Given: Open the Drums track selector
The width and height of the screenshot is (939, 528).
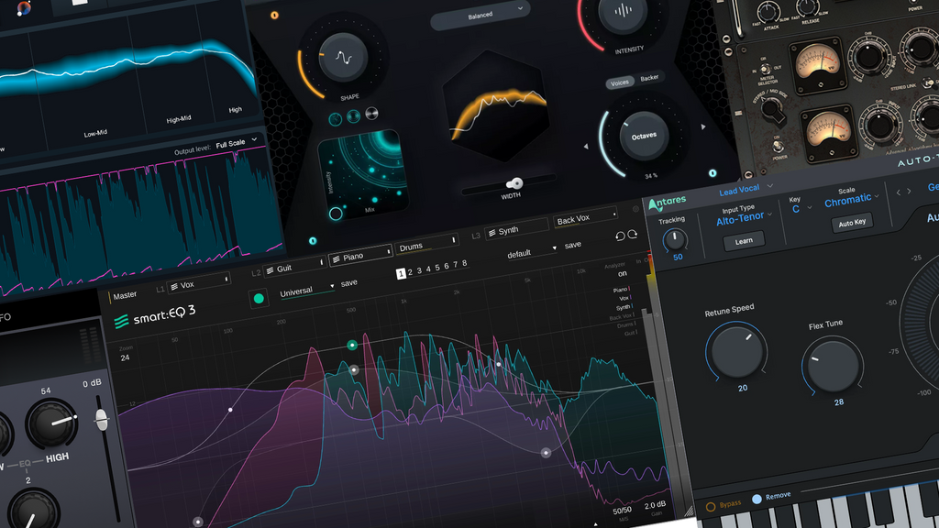Looking at the screenshot, I should [426, 244].
